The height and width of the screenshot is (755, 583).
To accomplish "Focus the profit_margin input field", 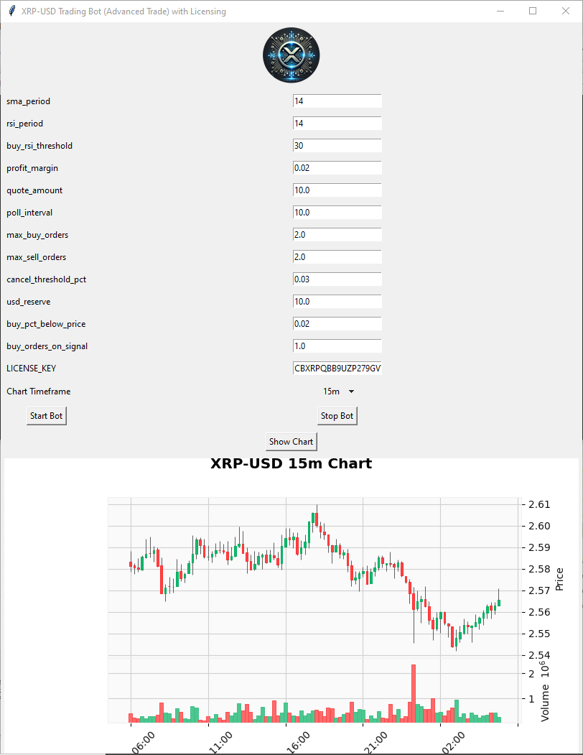I will pos(337,168).
